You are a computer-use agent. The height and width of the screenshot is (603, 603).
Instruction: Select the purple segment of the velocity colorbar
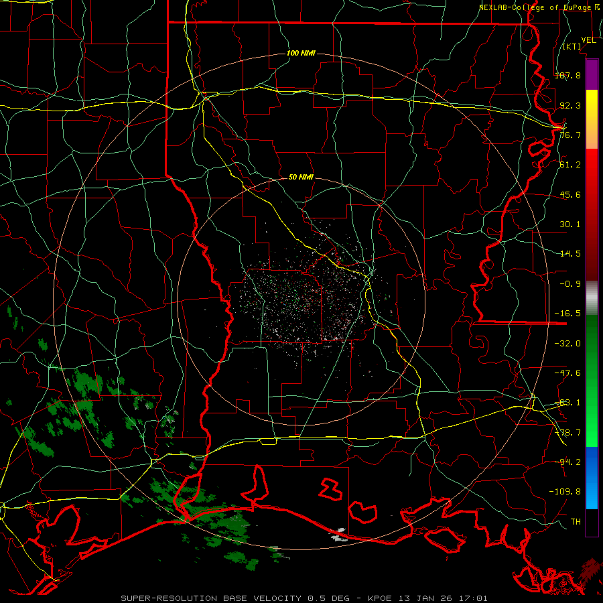(x=592, y=74)
